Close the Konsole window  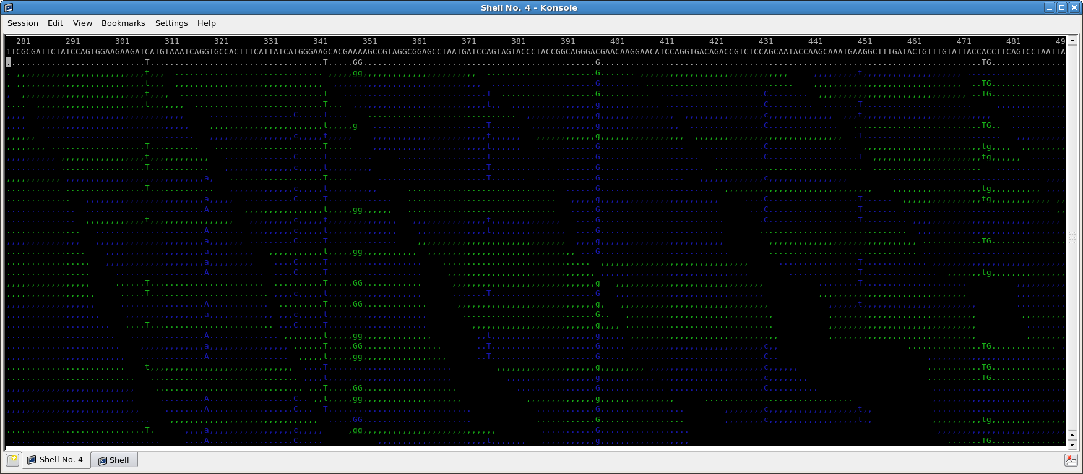(1074, 7)
